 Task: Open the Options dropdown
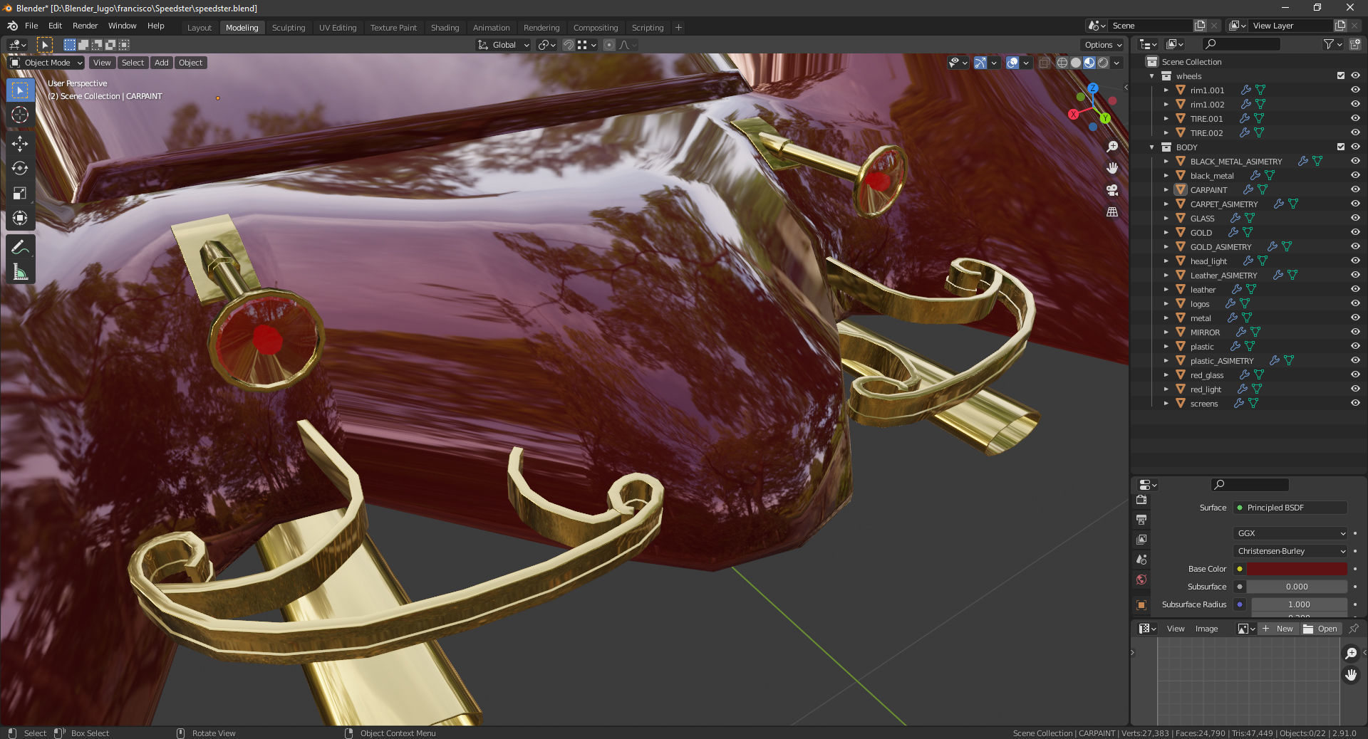click(x=1102, y=45)
